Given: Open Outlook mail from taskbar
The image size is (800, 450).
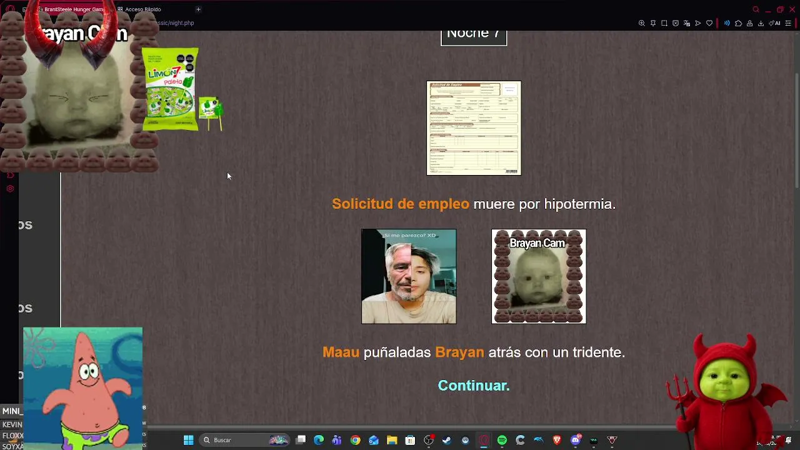Looking at the screenshot, I should [374, 440].
